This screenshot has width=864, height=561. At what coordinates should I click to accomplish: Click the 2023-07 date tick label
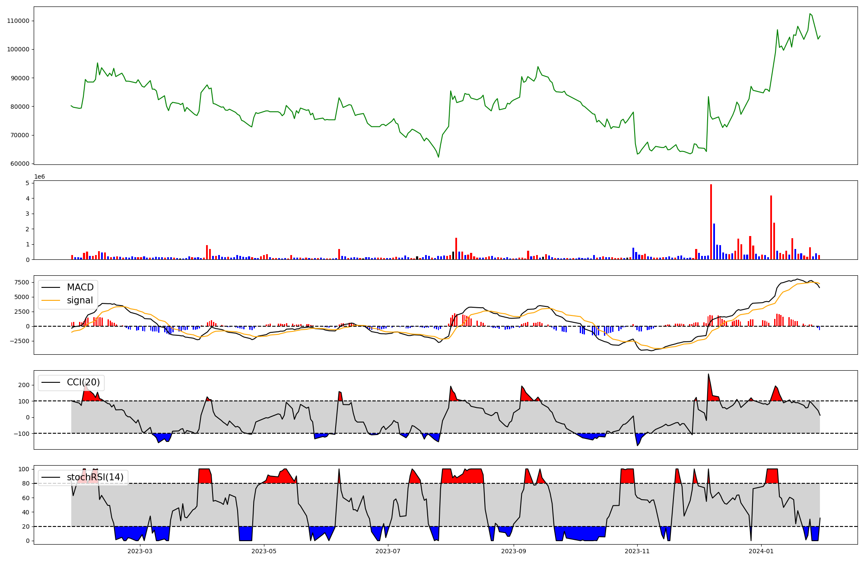388,551
